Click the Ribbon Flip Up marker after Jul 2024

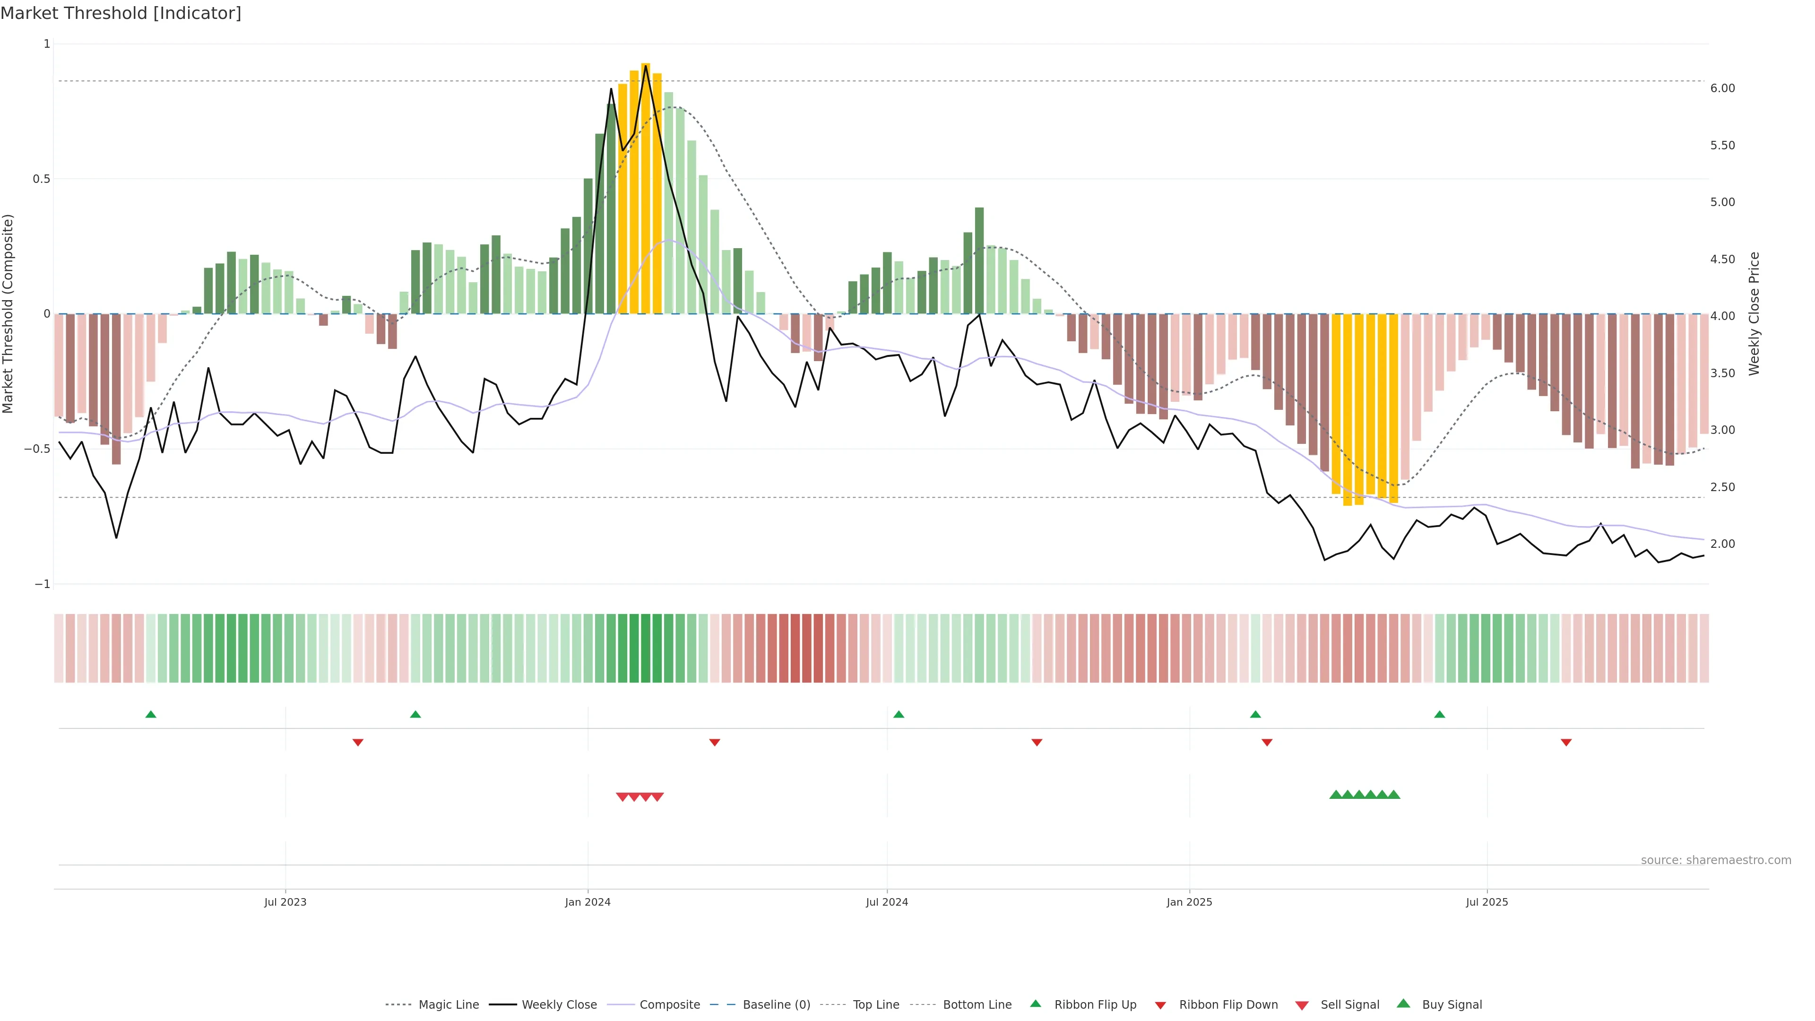pyautogui.click(x=899, y=715)
